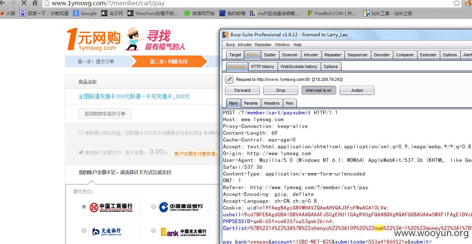Click the pencil edit icon beside request
This screenshot has width=472, height=244.
(229, 79)
